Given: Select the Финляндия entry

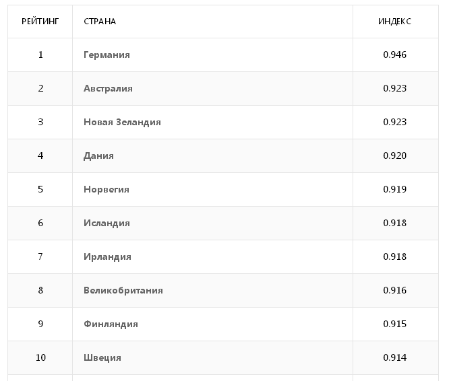Looking at the screenshot, I should (x=111, y=324).
